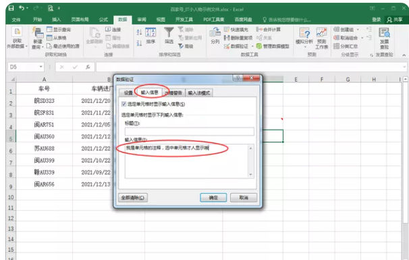Click the 共享 (Share) button
The width and height of the screenshot is (409, 260).
pyautogui.click(x=395, y=20)
